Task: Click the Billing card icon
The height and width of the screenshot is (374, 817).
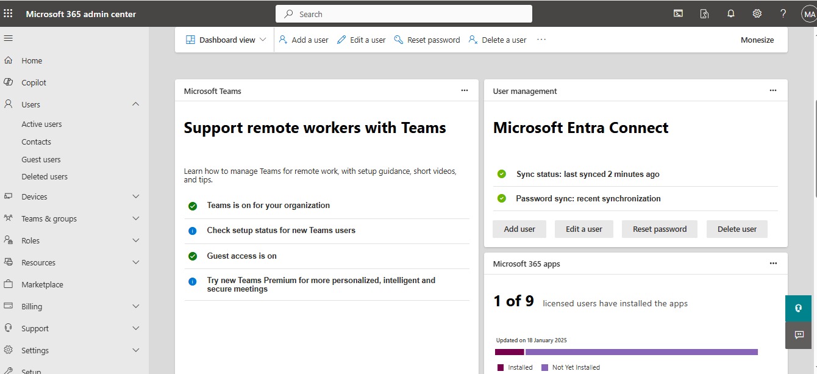Action: 9,306
